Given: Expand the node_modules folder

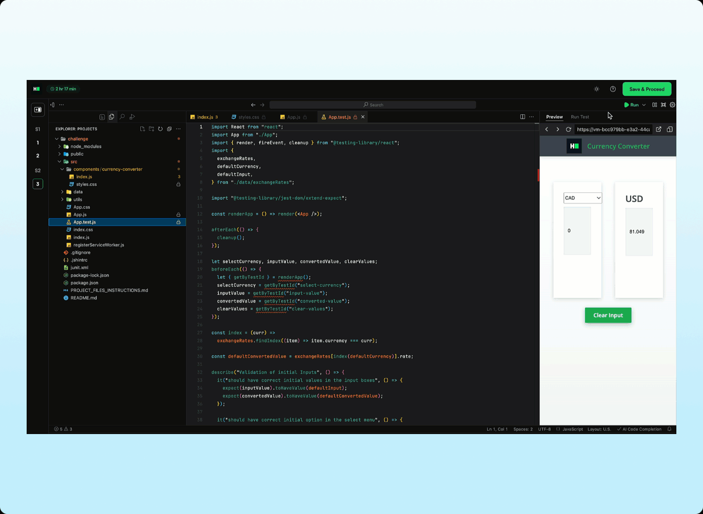Looking at the screenshot, I should [x=59, y=147].
